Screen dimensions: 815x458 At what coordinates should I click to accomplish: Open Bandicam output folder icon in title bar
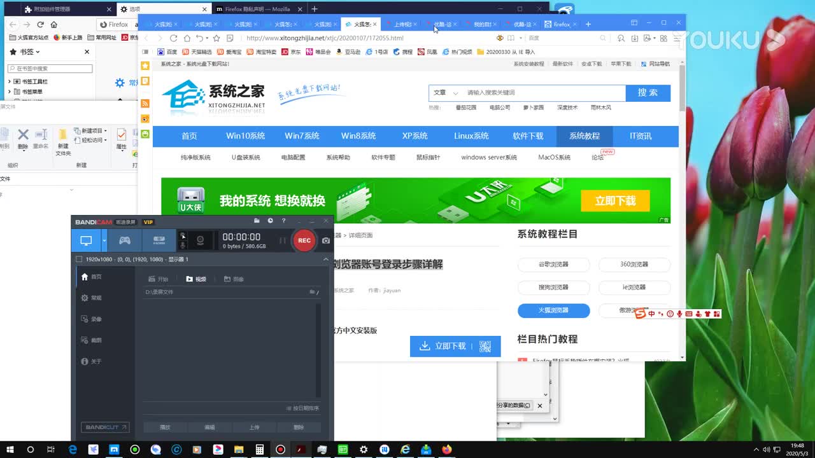[x=257, y=221]
